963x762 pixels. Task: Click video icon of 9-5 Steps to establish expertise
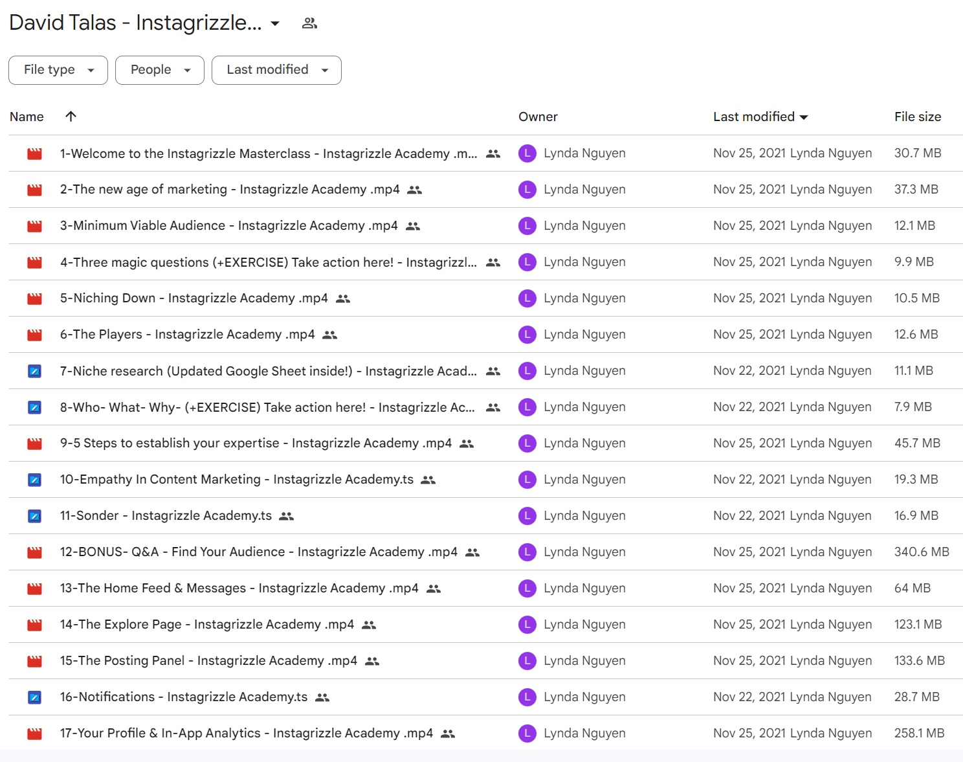pos(35,443)
